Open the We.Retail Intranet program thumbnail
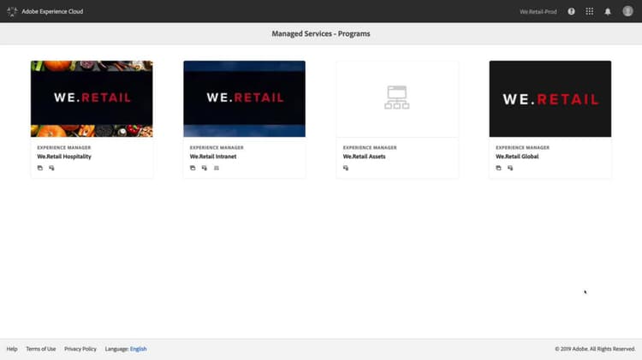 click(245, 98)
